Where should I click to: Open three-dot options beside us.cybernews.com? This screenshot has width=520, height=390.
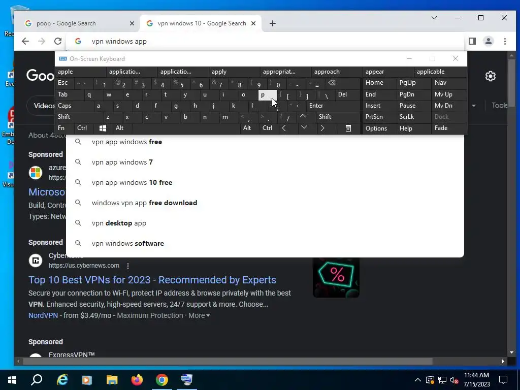pos(127,266)
